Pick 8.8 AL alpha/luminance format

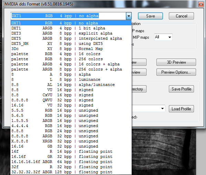(x=71, y=85)
